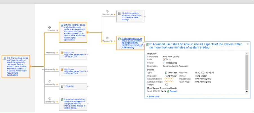This screenshot has width=254, height=113.
Task: Click the test case icon in node 14
Action: click(x=119, y=13)
